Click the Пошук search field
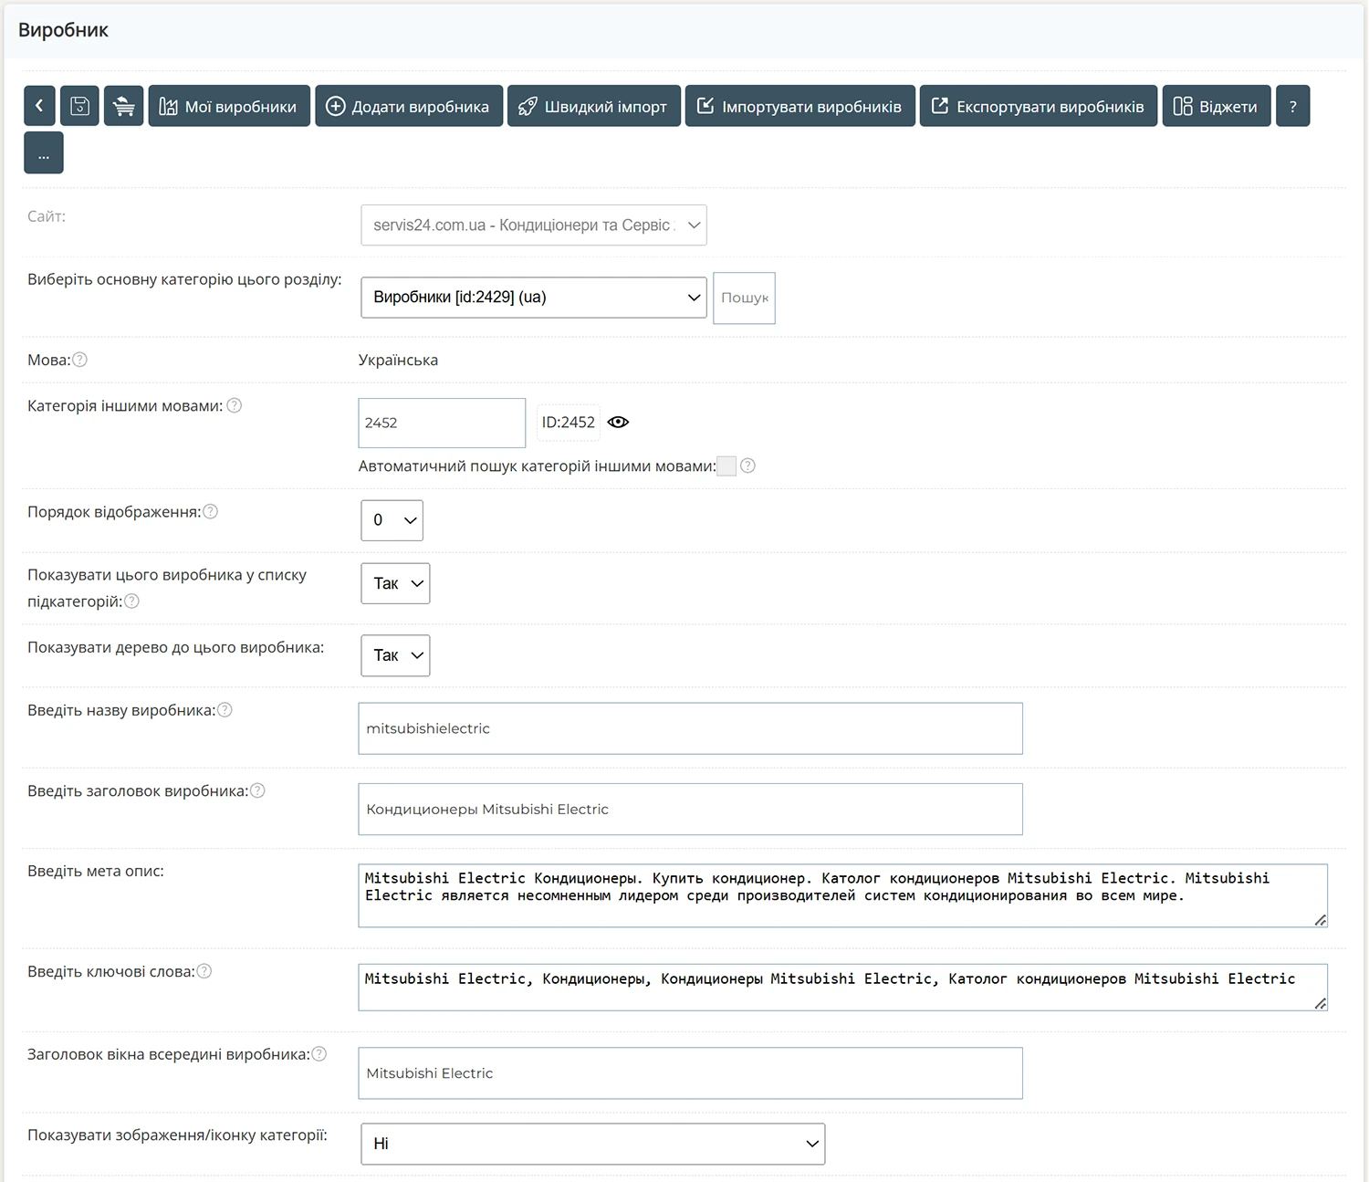Screen dimensions: 1369x1182 tap(744, 298)
